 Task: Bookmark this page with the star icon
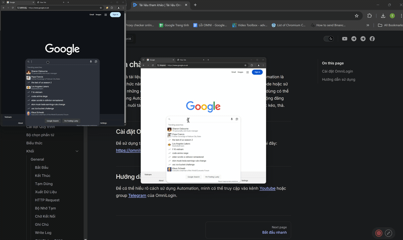tap(357, 16)
